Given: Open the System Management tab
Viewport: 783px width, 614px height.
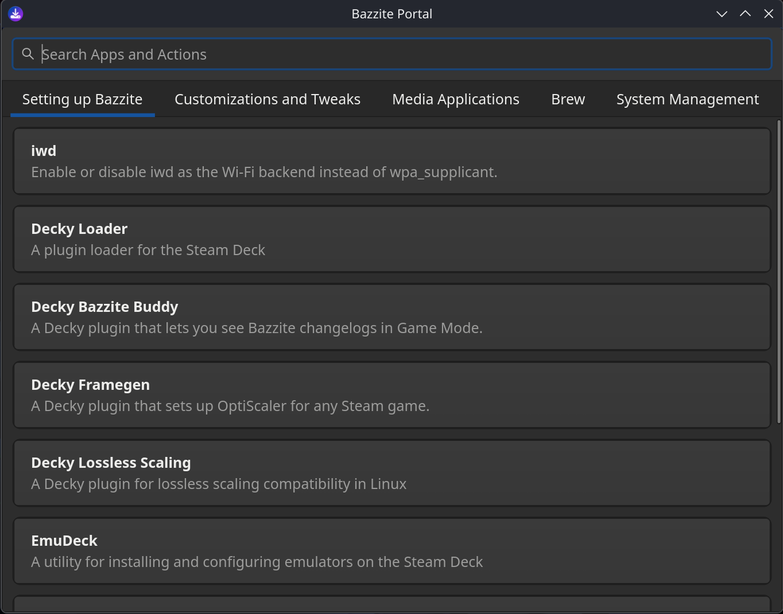Looking at the screenshot, I should [688, 99].
